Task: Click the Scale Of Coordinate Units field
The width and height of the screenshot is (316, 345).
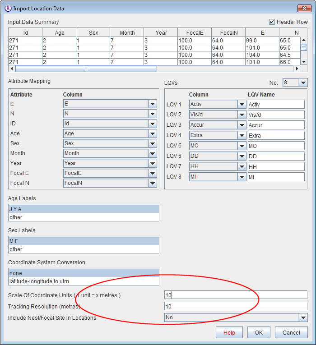Action: [236, 295]
